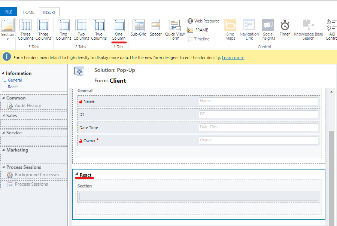Select the Name input field
337x226 pixels.
click(x=258, y=101)
